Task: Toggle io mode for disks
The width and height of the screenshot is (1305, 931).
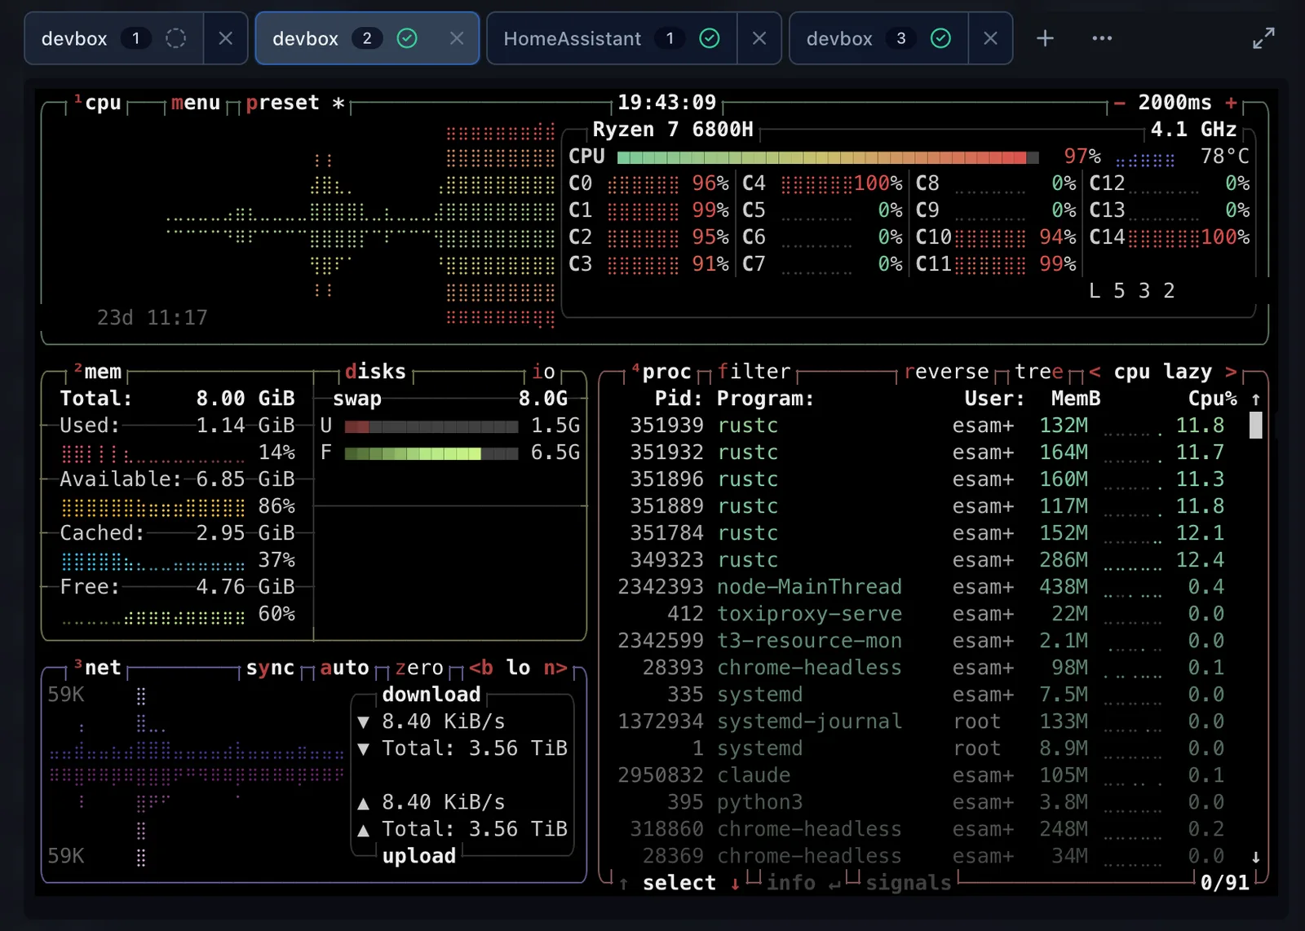Action: click(x=544, y=372)
